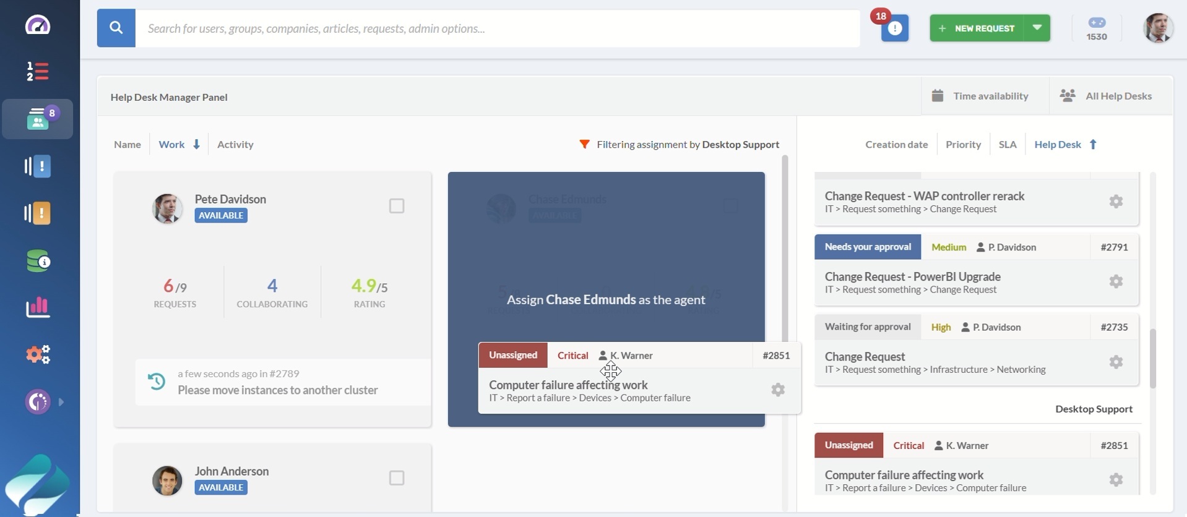Focus the global search input field
The image size is (1187, 517).
click(x=498, y=28)
